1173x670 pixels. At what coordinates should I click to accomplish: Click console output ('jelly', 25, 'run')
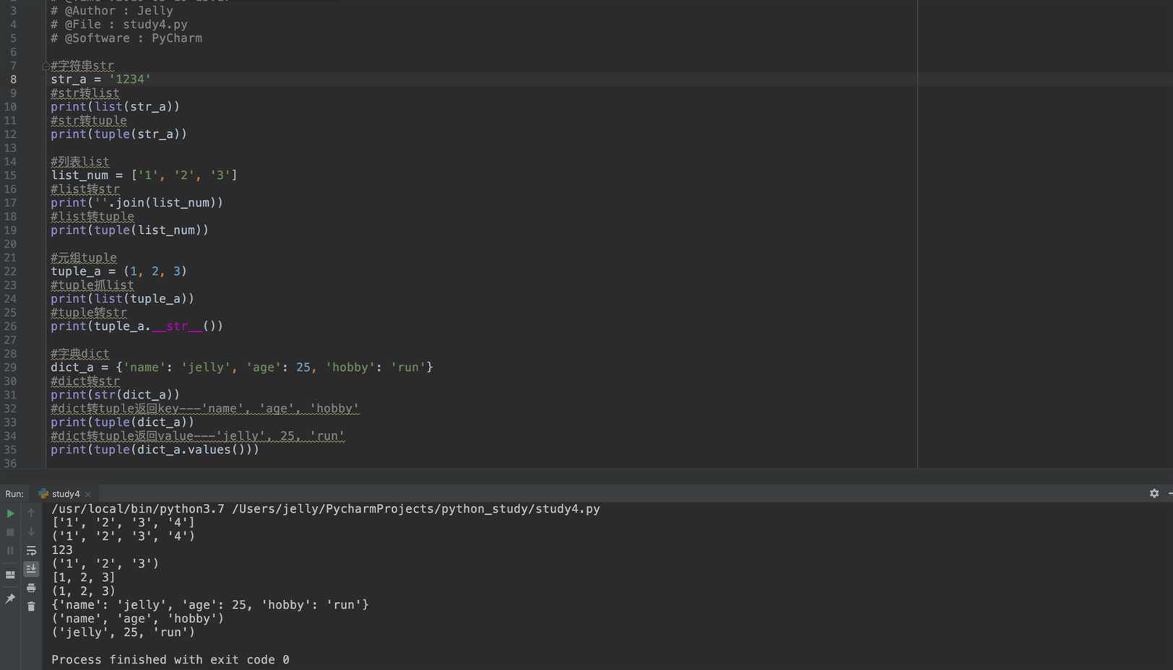pyautogui.click(x=123, y=632)
